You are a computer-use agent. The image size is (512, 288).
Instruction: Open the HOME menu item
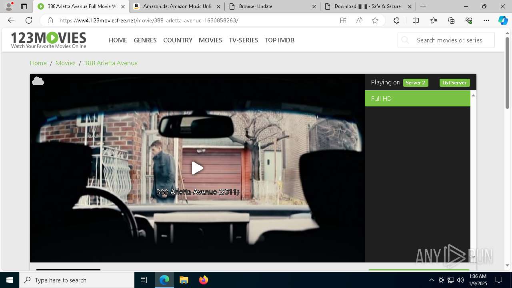tap(118, 40)
